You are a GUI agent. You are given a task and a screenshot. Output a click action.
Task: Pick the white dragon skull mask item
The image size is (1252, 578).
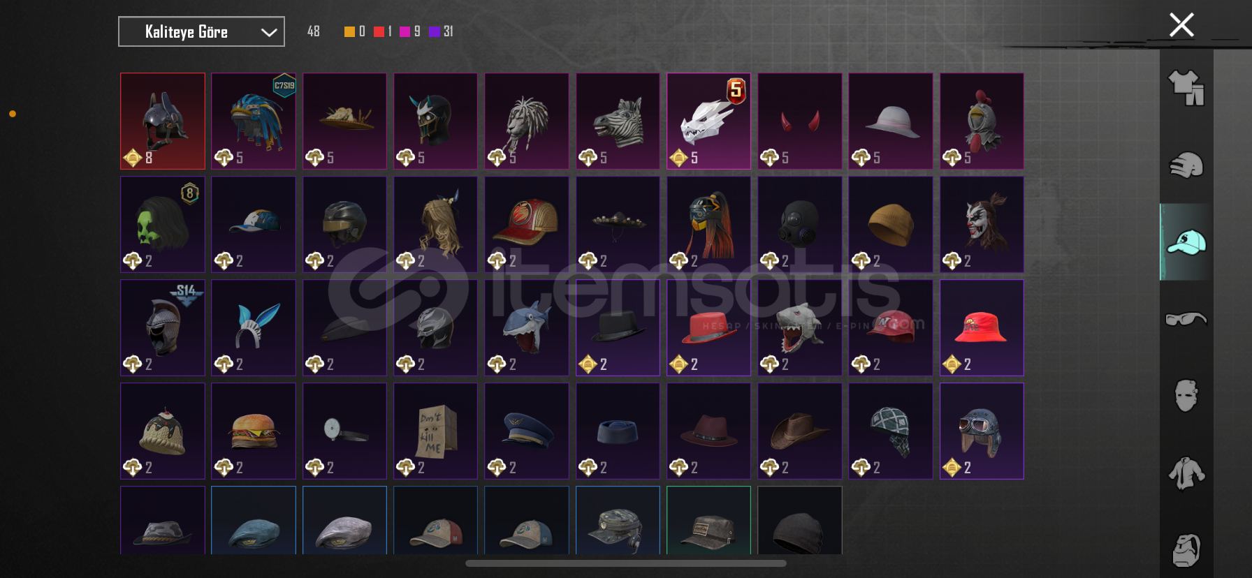tap(708, 121)
